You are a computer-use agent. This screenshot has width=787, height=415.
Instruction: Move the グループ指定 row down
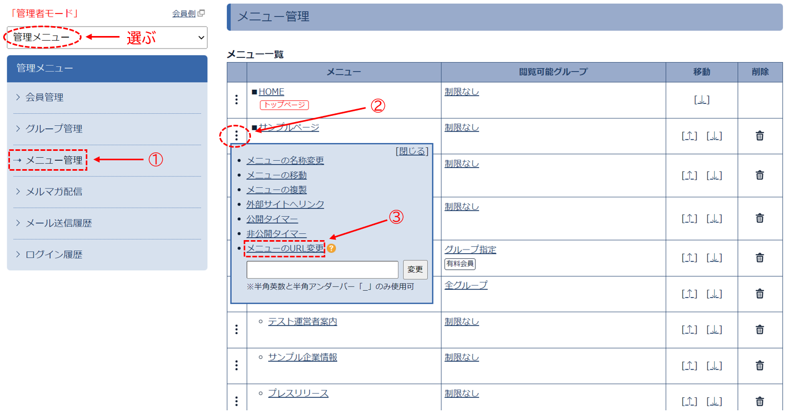click(x=714, y=257)
